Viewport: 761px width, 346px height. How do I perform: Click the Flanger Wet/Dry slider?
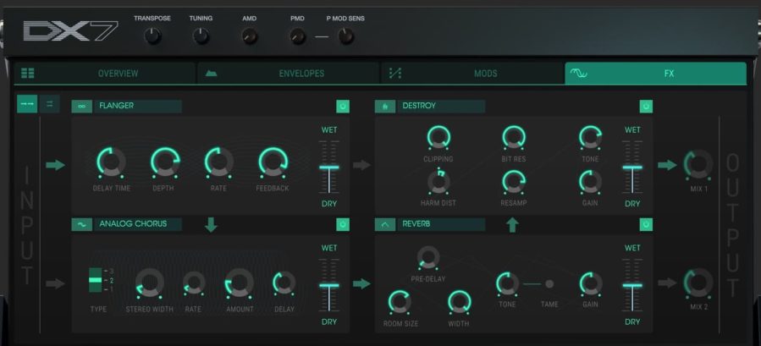pyautogui.click(x=329, y=167)
